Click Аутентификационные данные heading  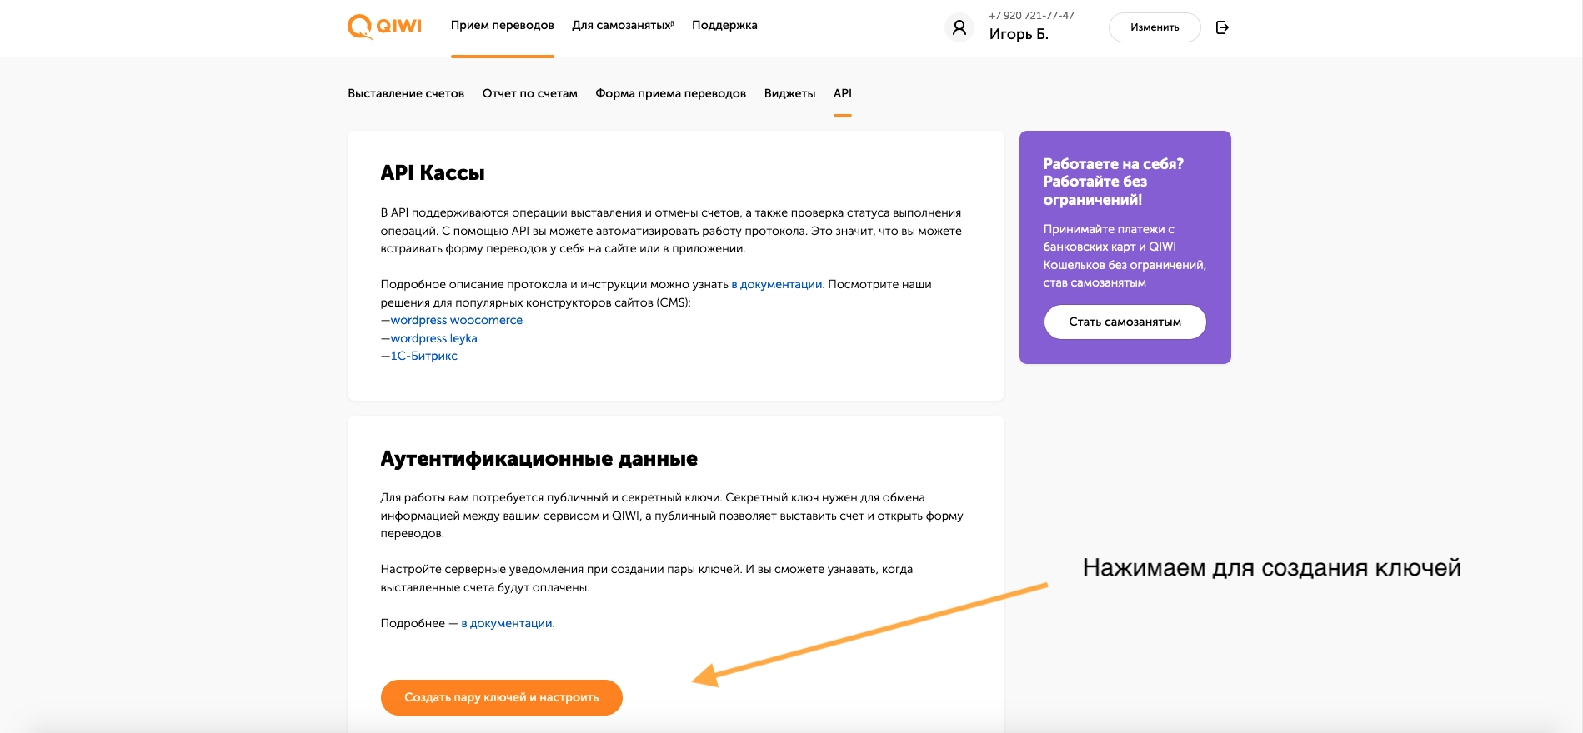coord(539,458)
